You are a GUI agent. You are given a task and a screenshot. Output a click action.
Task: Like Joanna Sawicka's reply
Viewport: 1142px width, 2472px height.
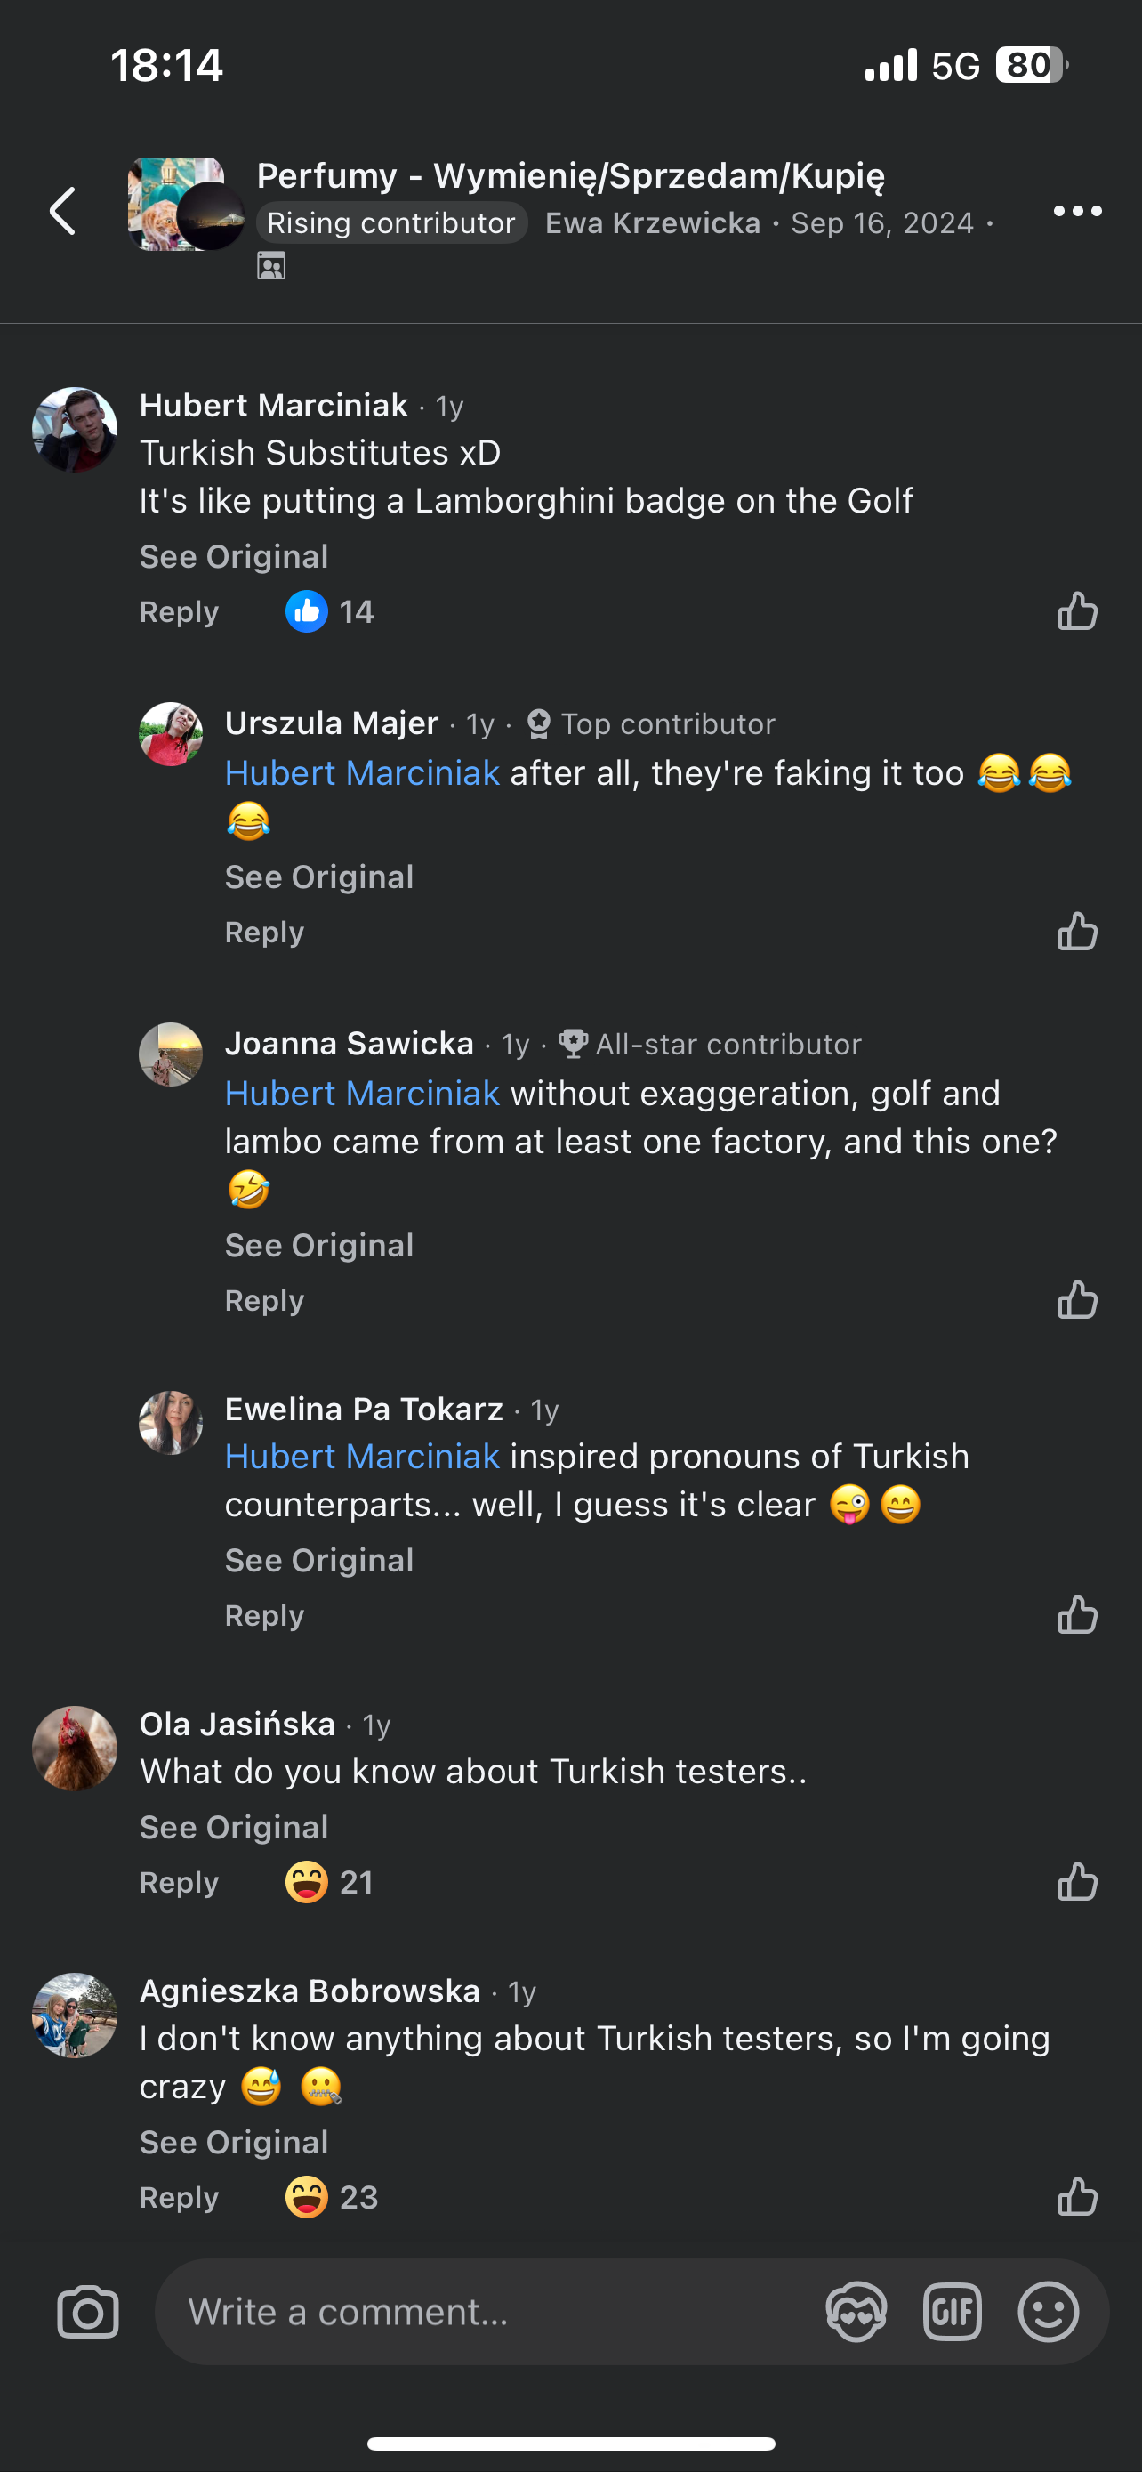tap(1077, 1300)
